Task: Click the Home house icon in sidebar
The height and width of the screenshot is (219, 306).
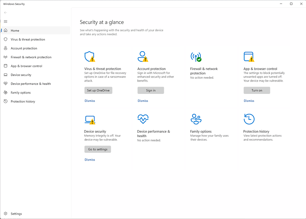Action: (6, 30)
